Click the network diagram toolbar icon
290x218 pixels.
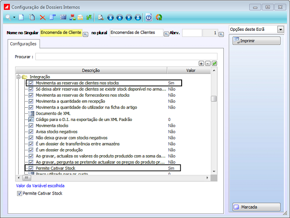[x=72, y=18]
